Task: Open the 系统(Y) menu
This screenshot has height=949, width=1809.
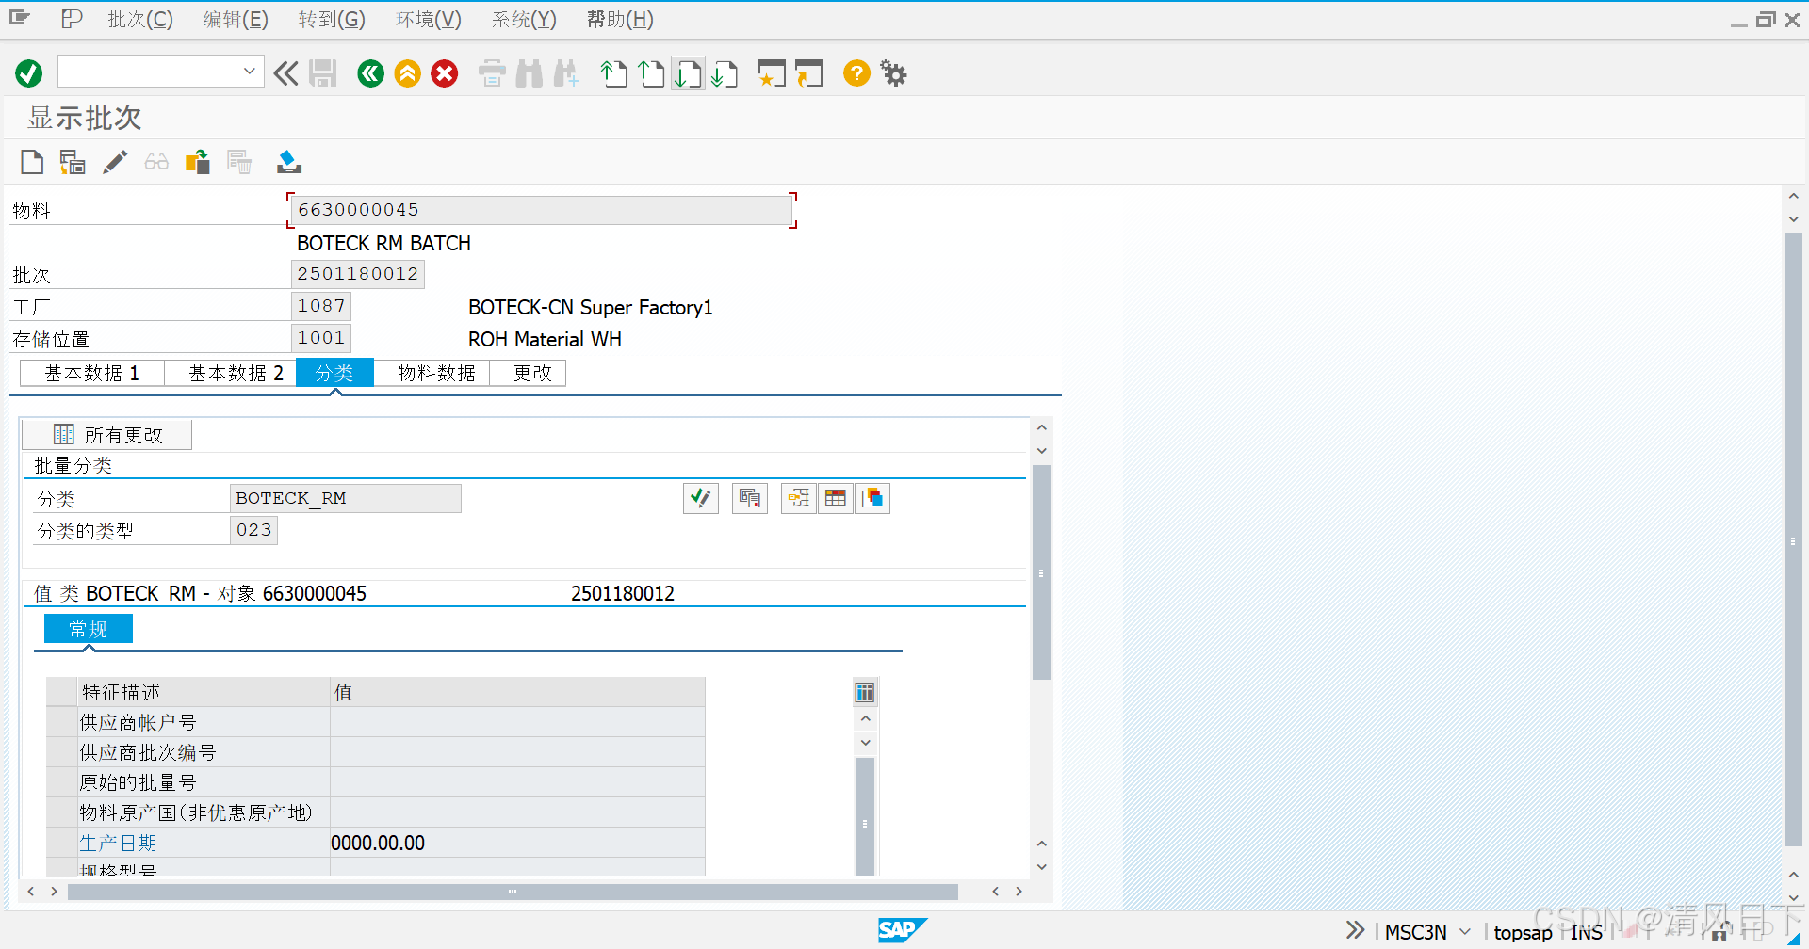Action: click(524, 19)
